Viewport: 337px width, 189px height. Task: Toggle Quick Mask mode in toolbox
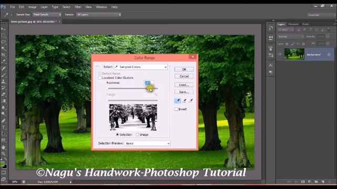pyautogui.click(x=4, y=173)
